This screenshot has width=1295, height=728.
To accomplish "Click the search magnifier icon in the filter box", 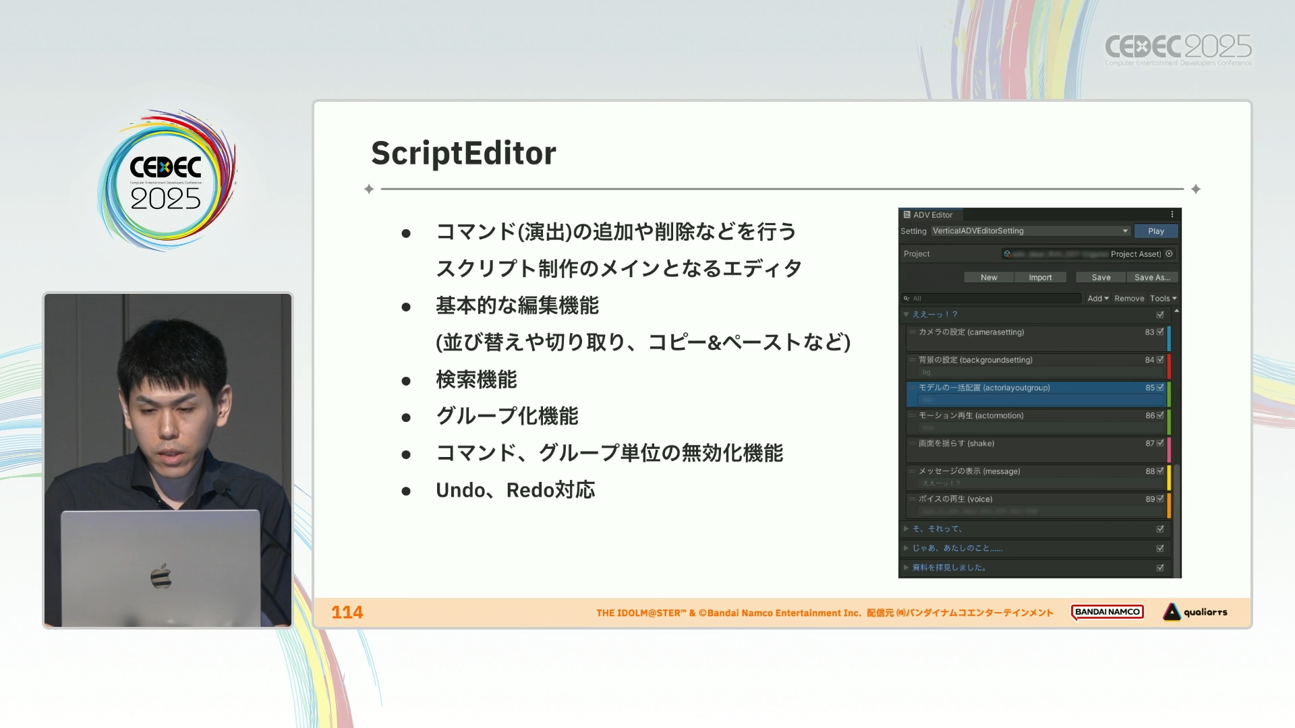I will tap(906, 299).
